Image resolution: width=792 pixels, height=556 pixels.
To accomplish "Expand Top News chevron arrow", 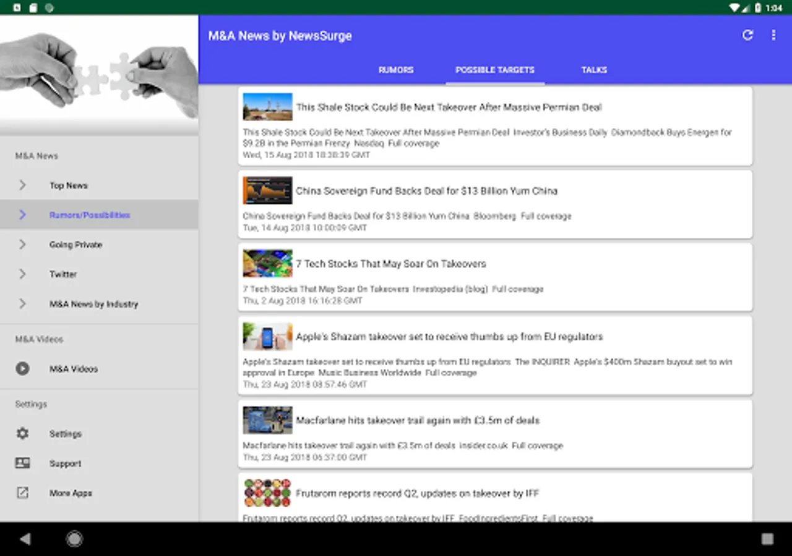I will [x=22, y=185].
